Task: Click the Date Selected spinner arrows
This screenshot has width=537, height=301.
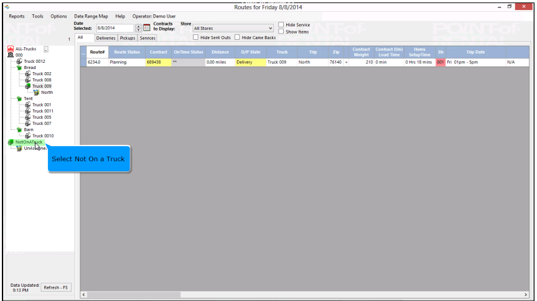Action: 138,28
